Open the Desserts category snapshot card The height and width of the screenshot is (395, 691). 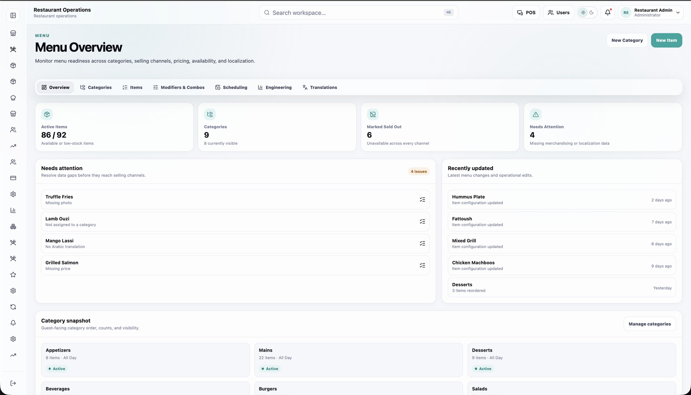pos(572,360)
